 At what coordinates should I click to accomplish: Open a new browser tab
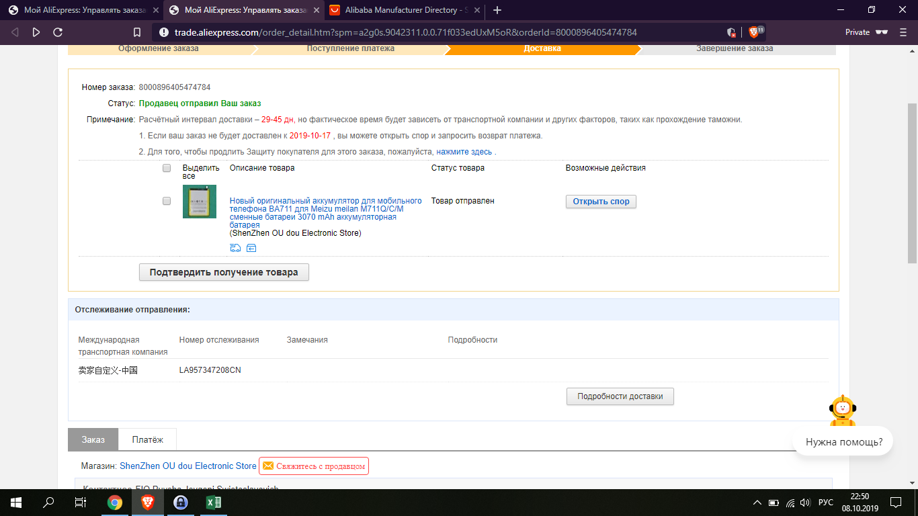[x=497, y=10]
